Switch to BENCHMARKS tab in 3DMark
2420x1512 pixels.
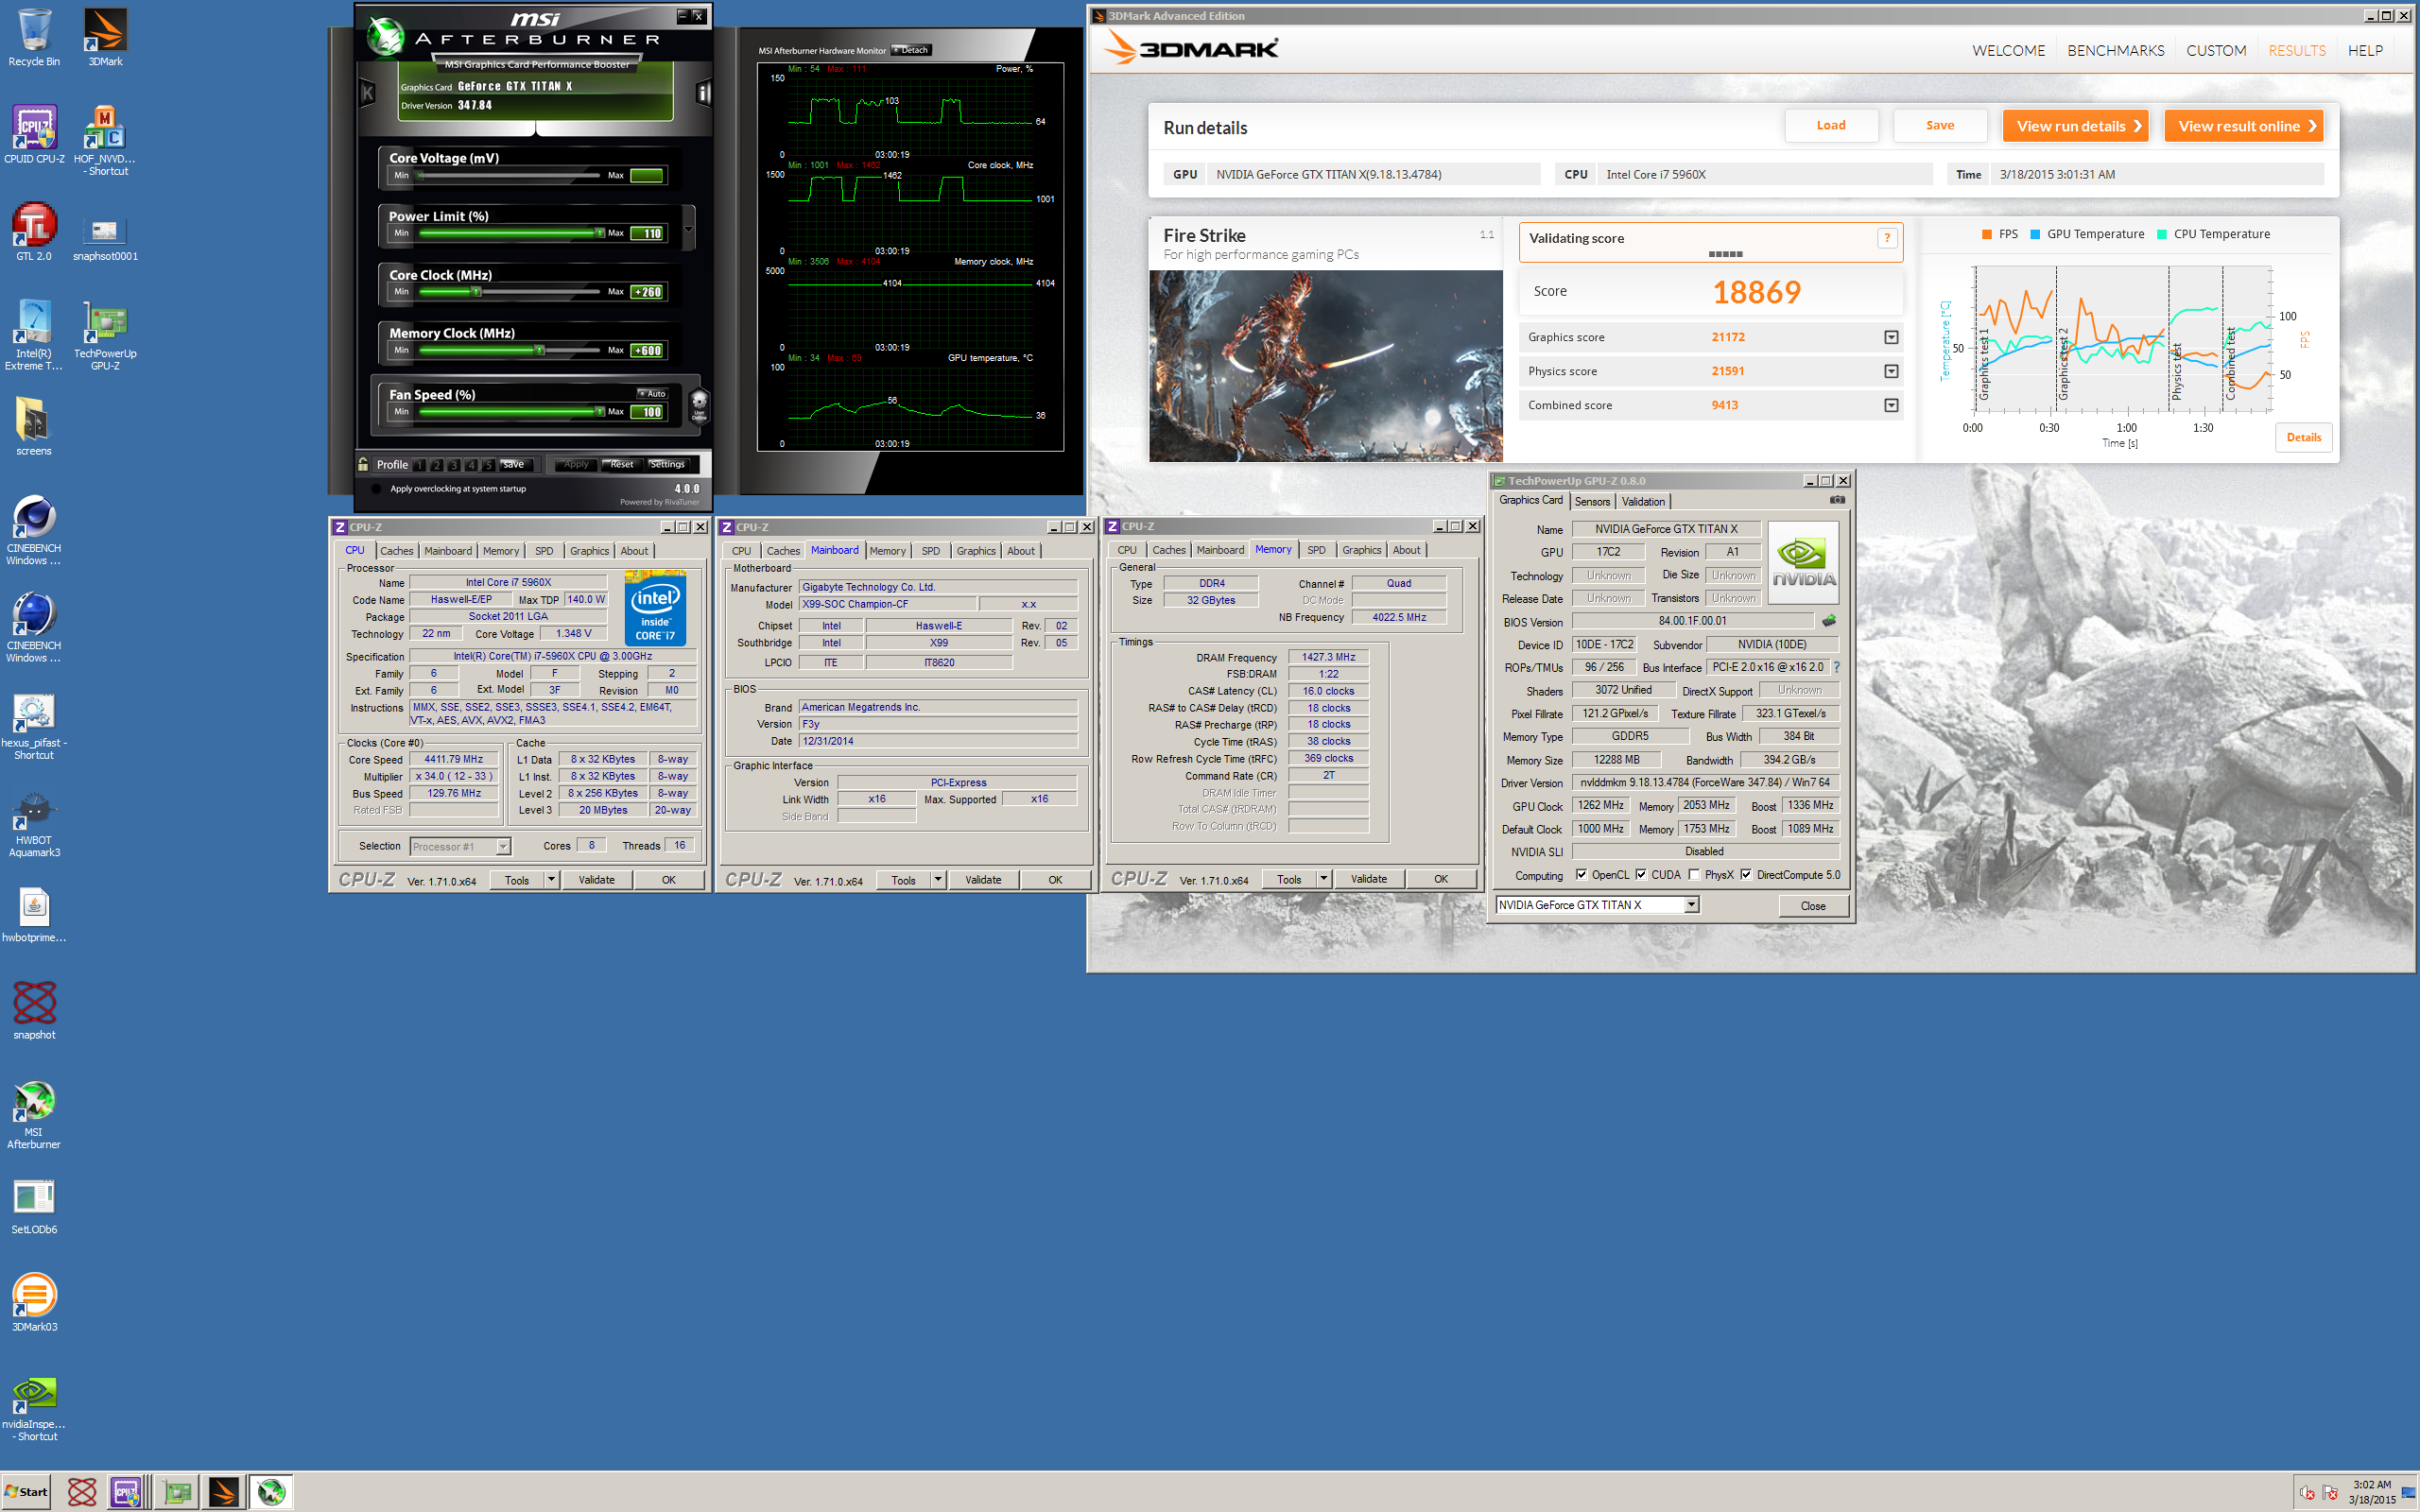point(2115,50)
